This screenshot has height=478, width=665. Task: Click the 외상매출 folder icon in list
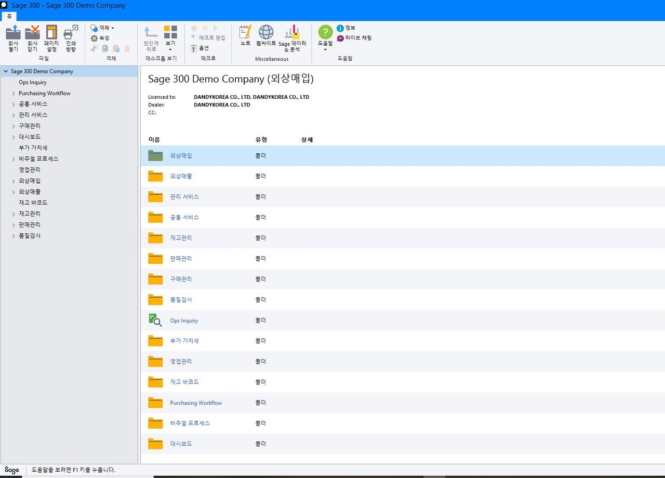pos(155,176)
